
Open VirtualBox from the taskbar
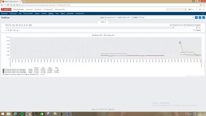coord(68,114)
